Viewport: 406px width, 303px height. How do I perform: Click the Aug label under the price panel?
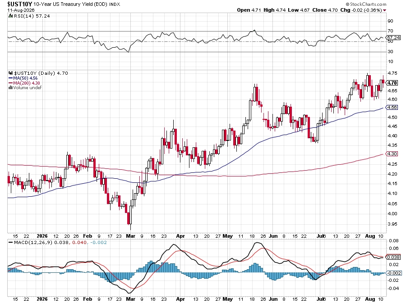pyautogui.click(x=370, y=236)
